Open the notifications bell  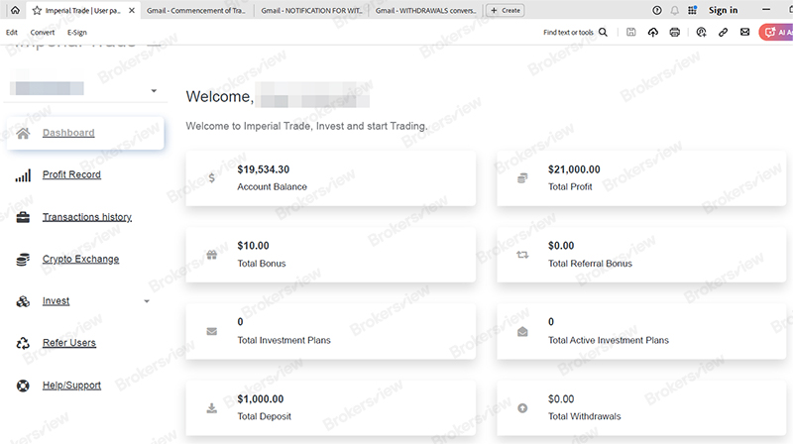pos(675,10)
